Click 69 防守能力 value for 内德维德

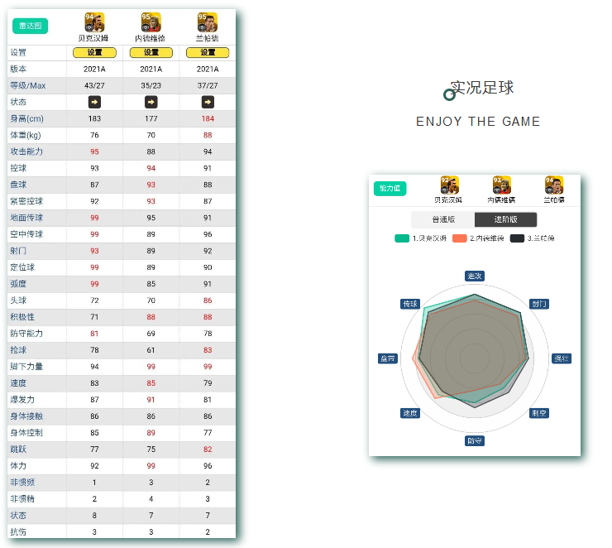[x=151, y=334]
